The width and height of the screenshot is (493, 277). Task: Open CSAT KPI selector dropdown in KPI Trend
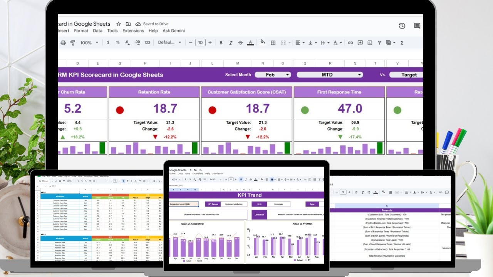coord(183,204)
